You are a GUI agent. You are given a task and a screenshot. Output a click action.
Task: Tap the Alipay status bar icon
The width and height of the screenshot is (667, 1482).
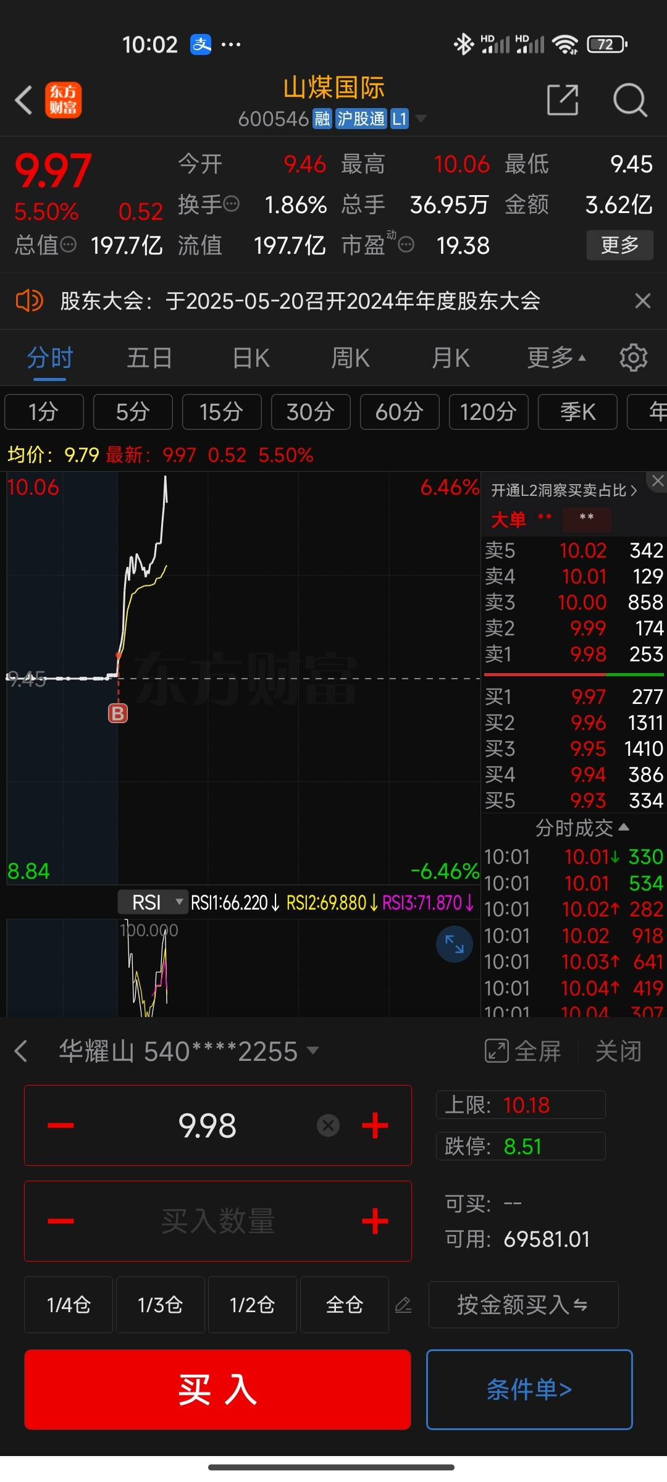201,44
